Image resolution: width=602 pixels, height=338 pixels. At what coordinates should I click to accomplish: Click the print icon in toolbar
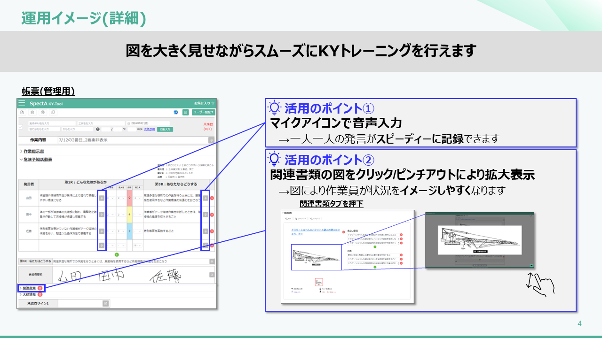pyautogui.click(x=42, y=113)
